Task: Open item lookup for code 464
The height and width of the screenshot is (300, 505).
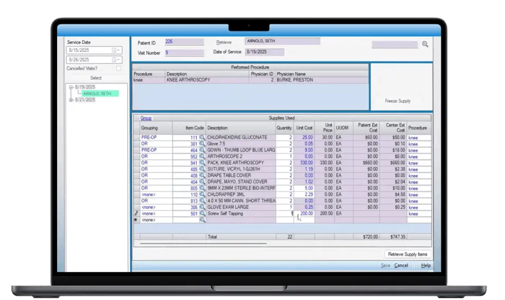Action: 202,150
